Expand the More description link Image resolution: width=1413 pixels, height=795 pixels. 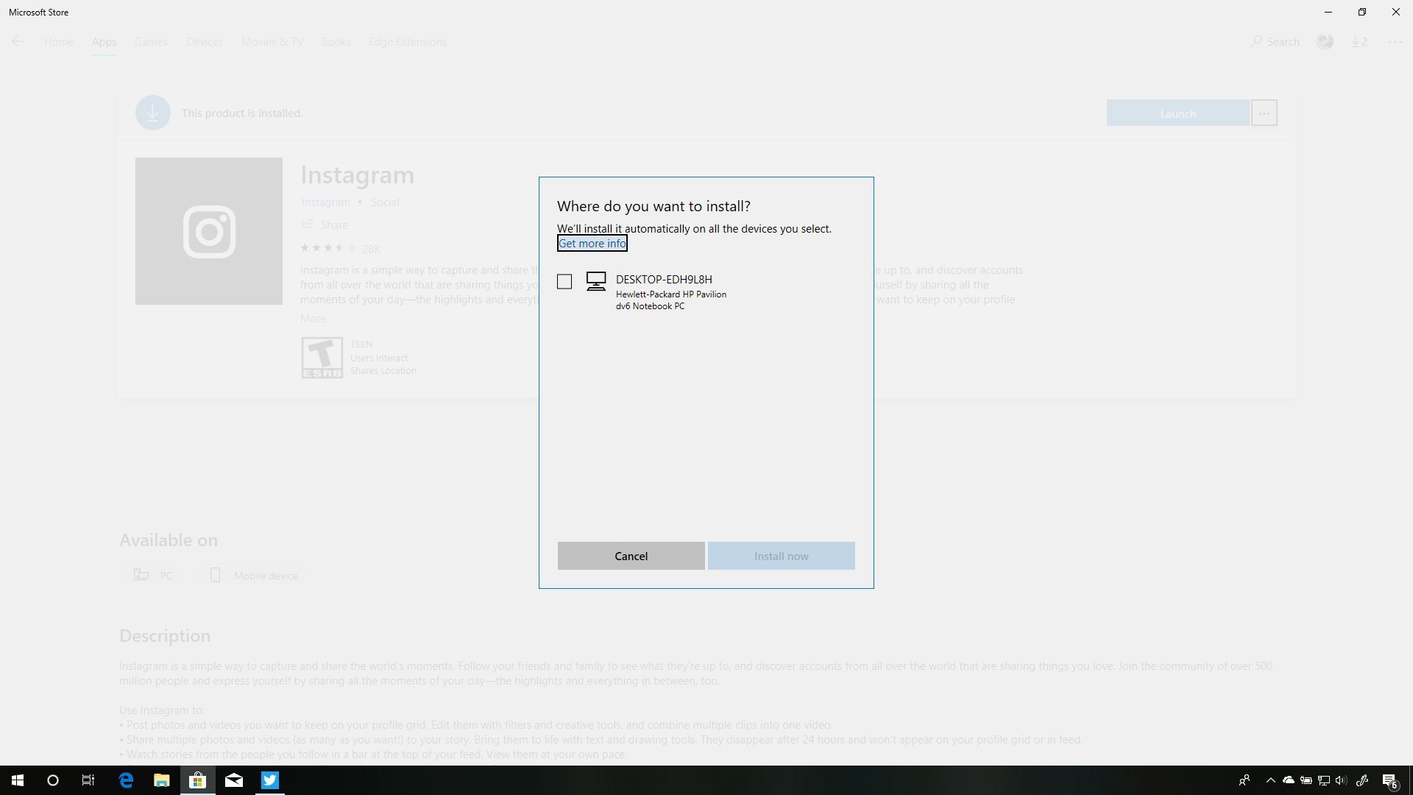click(313, 318)
